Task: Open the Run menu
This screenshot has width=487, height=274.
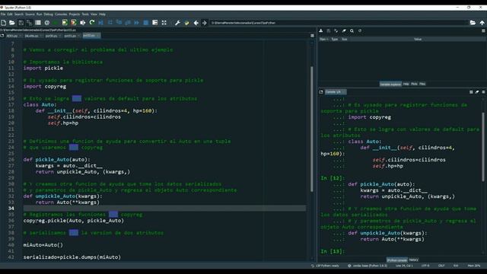Action: [x=39, y=14]
